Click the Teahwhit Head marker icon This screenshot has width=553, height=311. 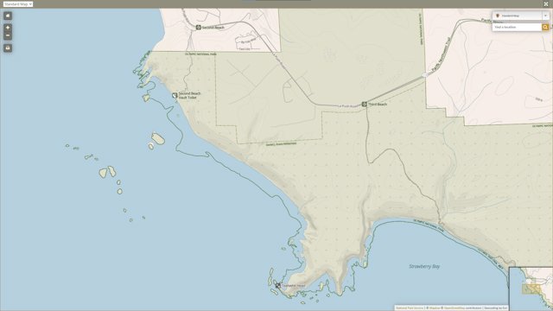(278, 286)
